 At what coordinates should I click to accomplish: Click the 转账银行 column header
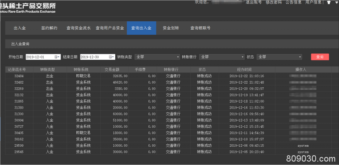point(174,70)
